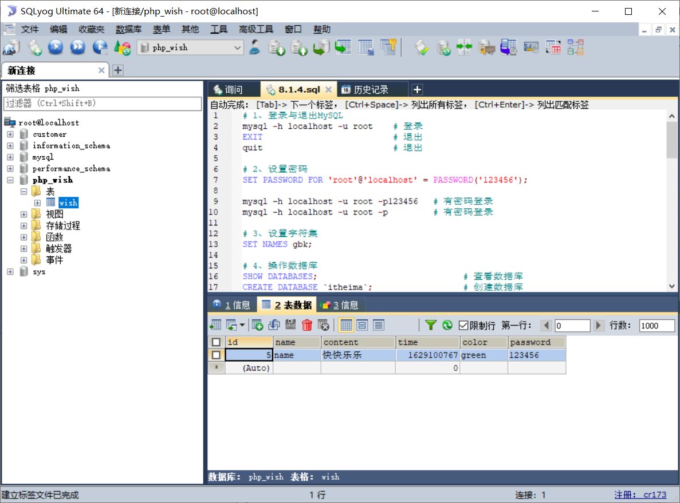Screen dimensions: 680x503
Task: Check the checkbox for row with id 5
Action: click(216, 355)
